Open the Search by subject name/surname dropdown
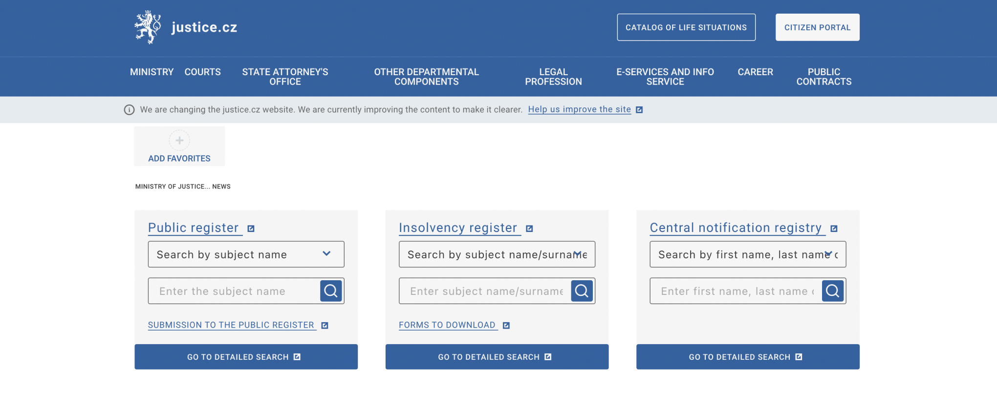 (497, 254)
